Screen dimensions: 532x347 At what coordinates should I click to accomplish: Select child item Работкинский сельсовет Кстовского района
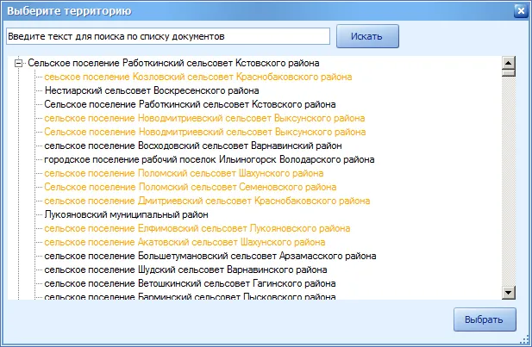click(190, 104)
